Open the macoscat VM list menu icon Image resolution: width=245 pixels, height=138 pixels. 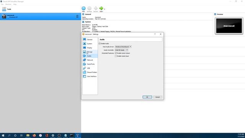tap(77, 16)
